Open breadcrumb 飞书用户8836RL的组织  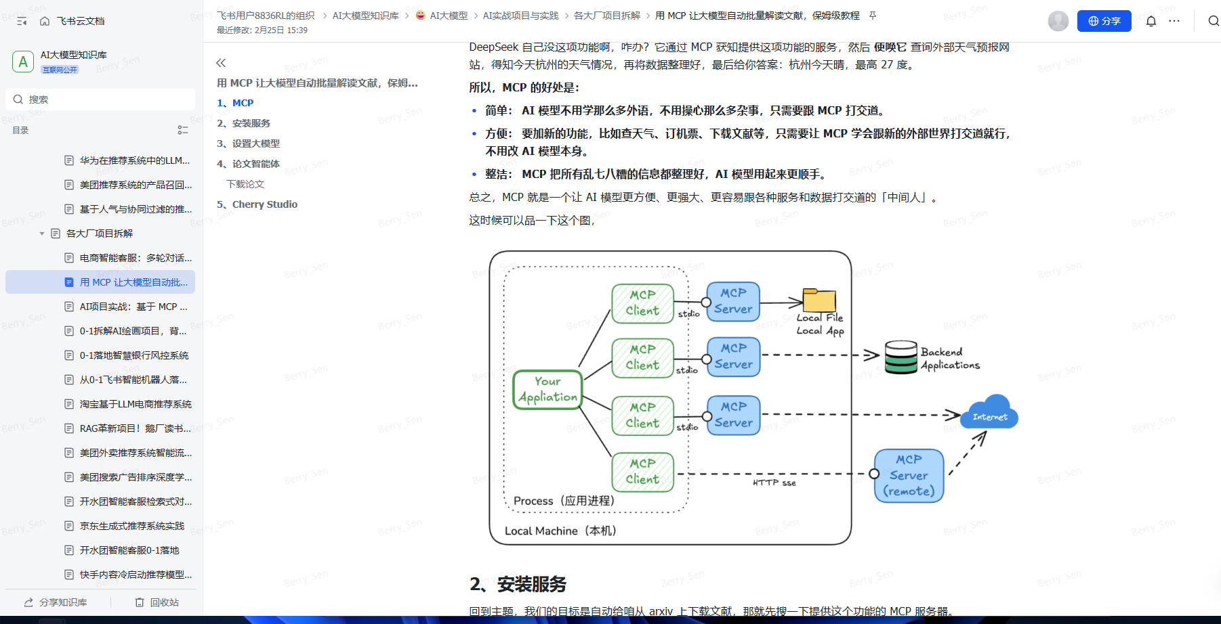coord(266,16)
